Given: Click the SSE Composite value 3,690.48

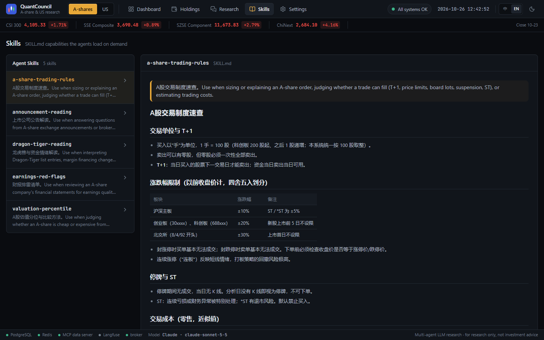Looking at the screenshot, I should (x=128, y=25).
